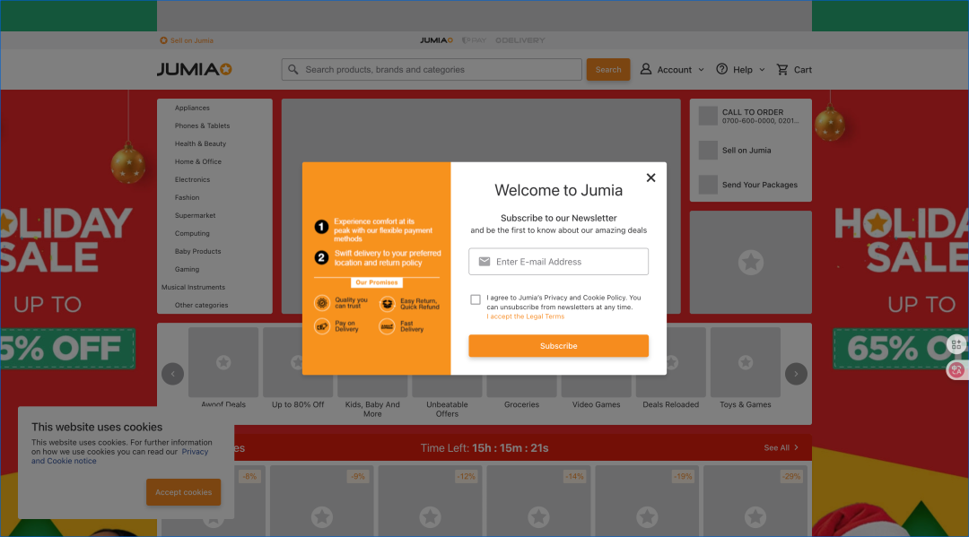Open the 'I accept the Legal Terms' link

click(x=525, y=316)
